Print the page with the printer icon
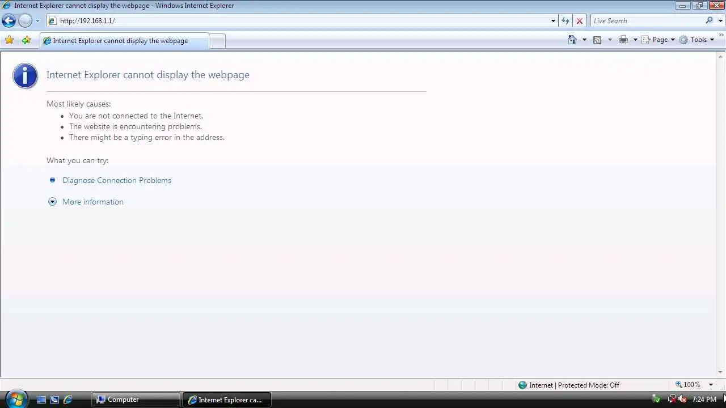The height and width of the screenshot is (408, 726). [x=623, y=40]
